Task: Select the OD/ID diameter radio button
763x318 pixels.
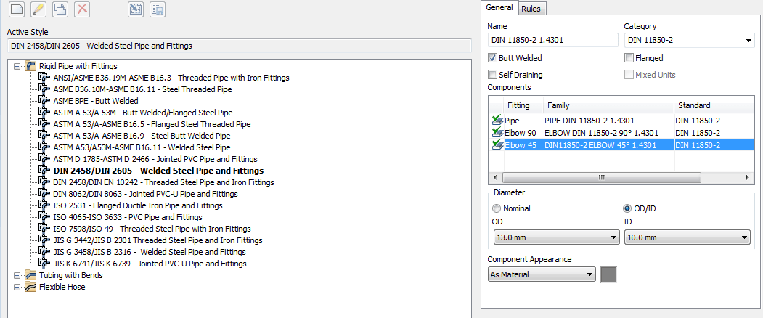Action: click(628, 208)
